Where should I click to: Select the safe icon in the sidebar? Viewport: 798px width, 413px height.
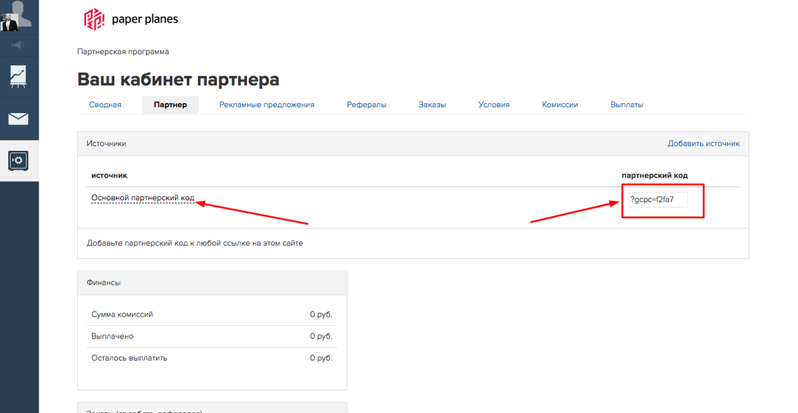(x=19, y=160)
